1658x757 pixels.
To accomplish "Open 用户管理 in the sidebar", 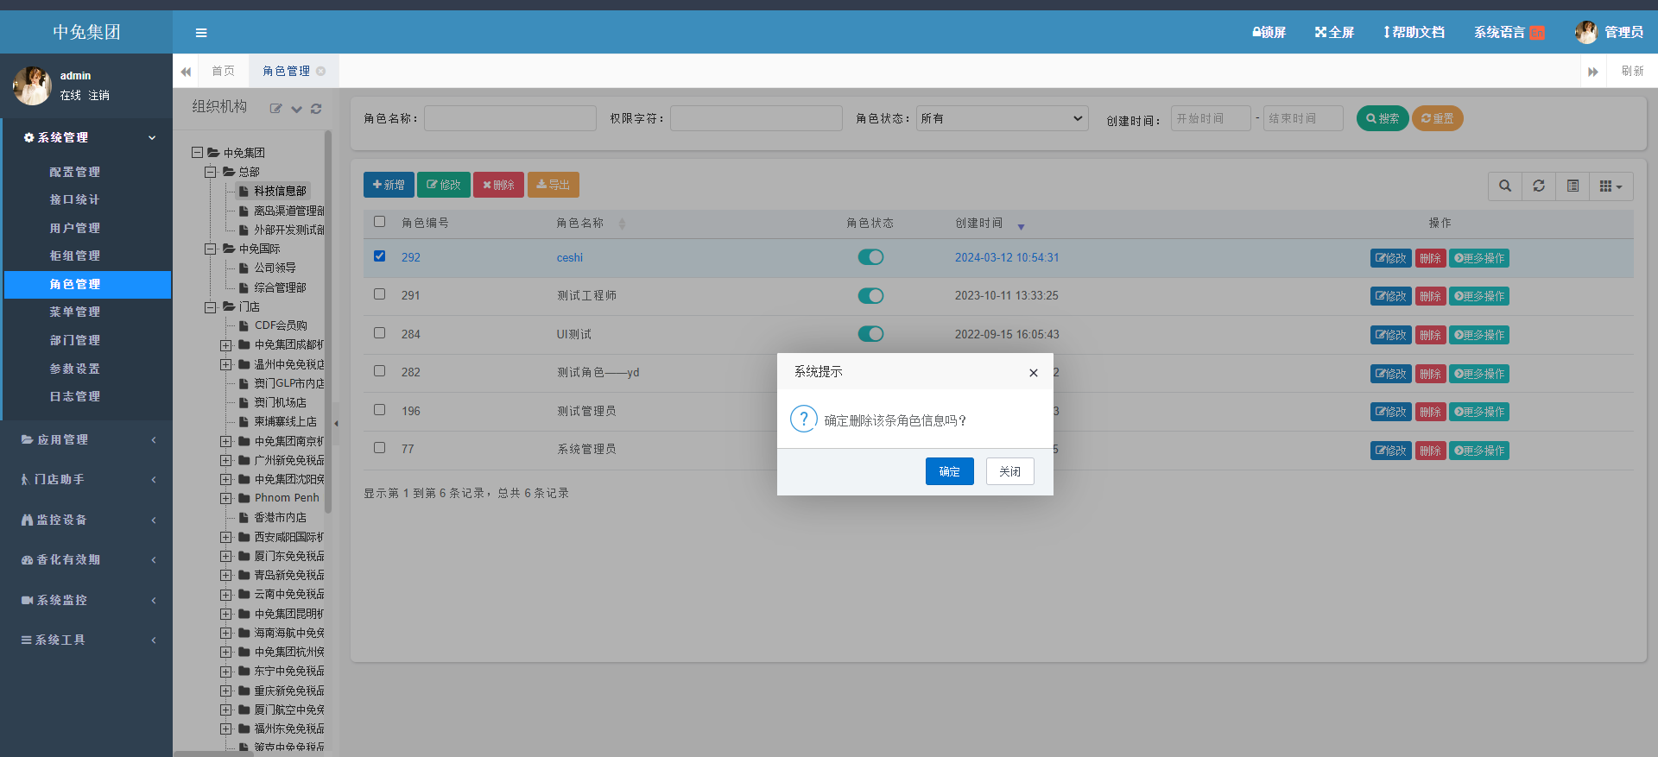I will point(74,228).
